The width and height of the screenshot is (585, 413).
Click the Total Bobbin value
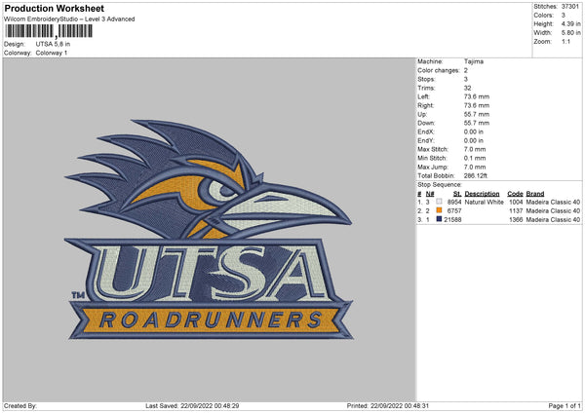click(x=478, y=175)
